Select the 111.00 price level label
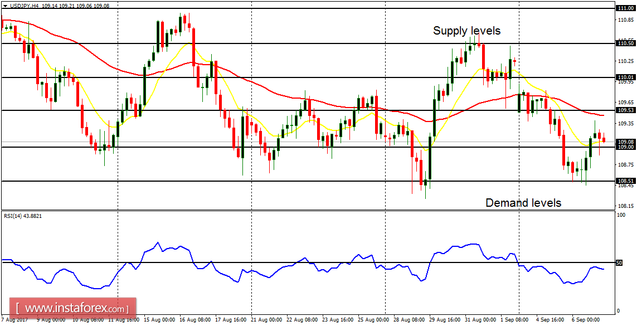This screenshot has height=326, width=637. pyautogui.click(x=625, y=8)
